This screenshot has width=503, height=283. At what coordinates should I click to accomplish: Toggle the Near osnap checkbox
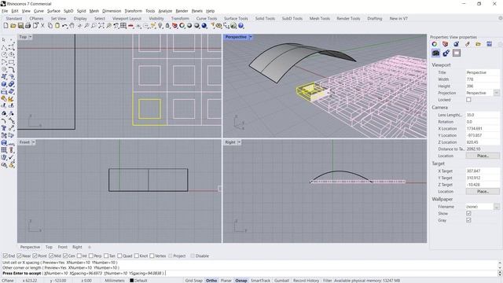point(19,255)
